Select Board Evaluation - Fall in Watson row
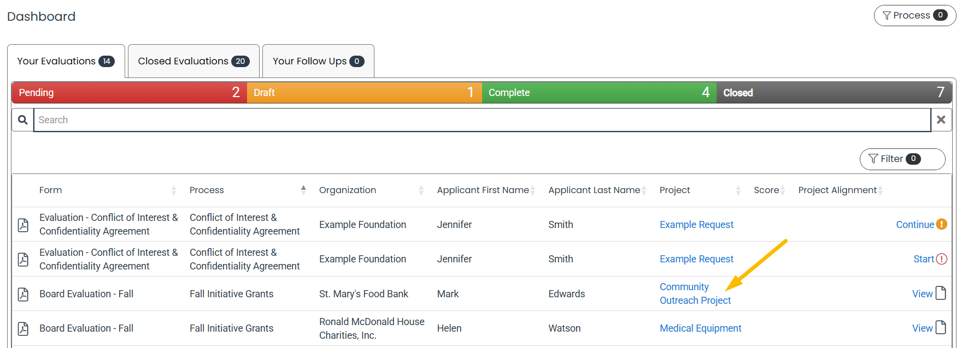The height and width of the screenshot is (348, 962). point(86,328)
